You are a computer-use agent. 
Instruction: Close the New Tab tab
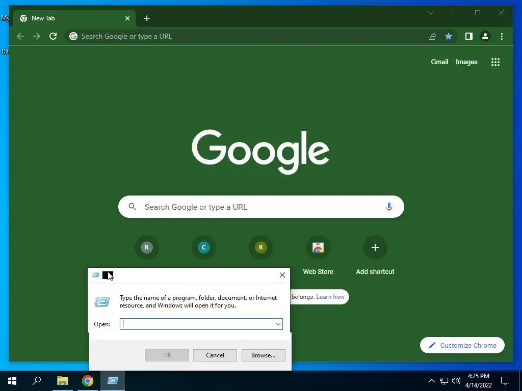127,18
